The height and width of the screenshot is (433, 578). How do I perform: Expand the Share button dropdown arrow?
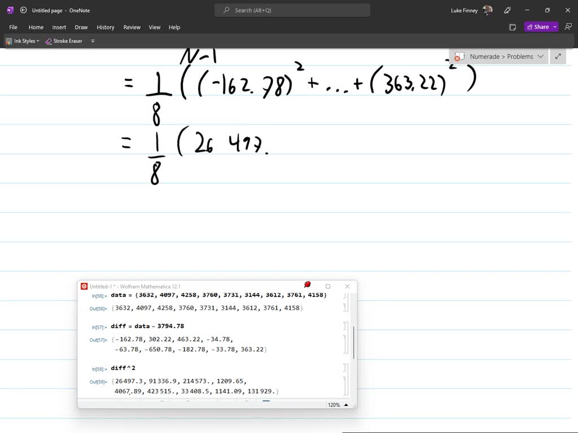(x=555, y=27)
